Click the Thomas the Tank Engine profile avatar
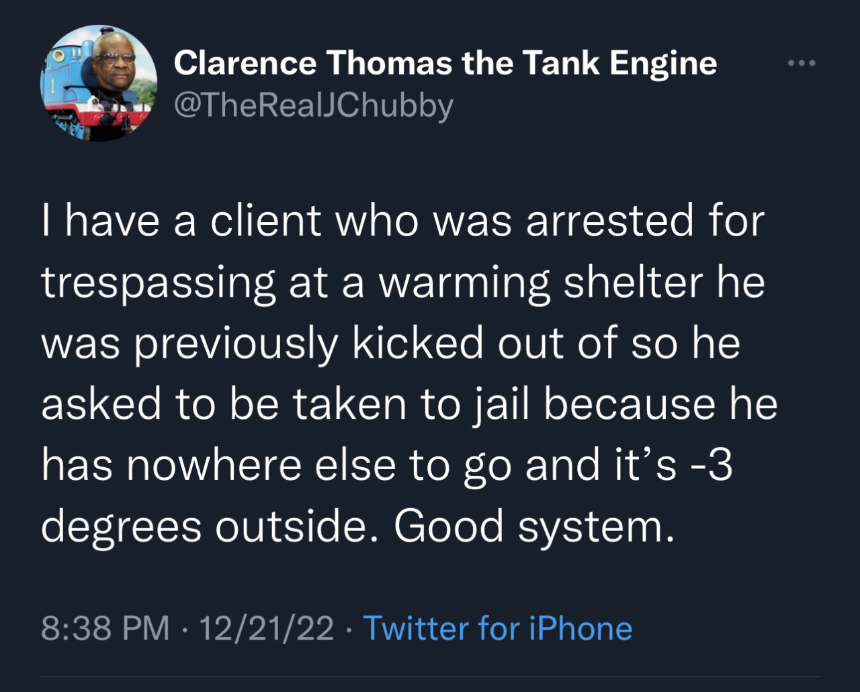This screenshot has width=860, height=692. pyautogui.click(x=99, y=83)
